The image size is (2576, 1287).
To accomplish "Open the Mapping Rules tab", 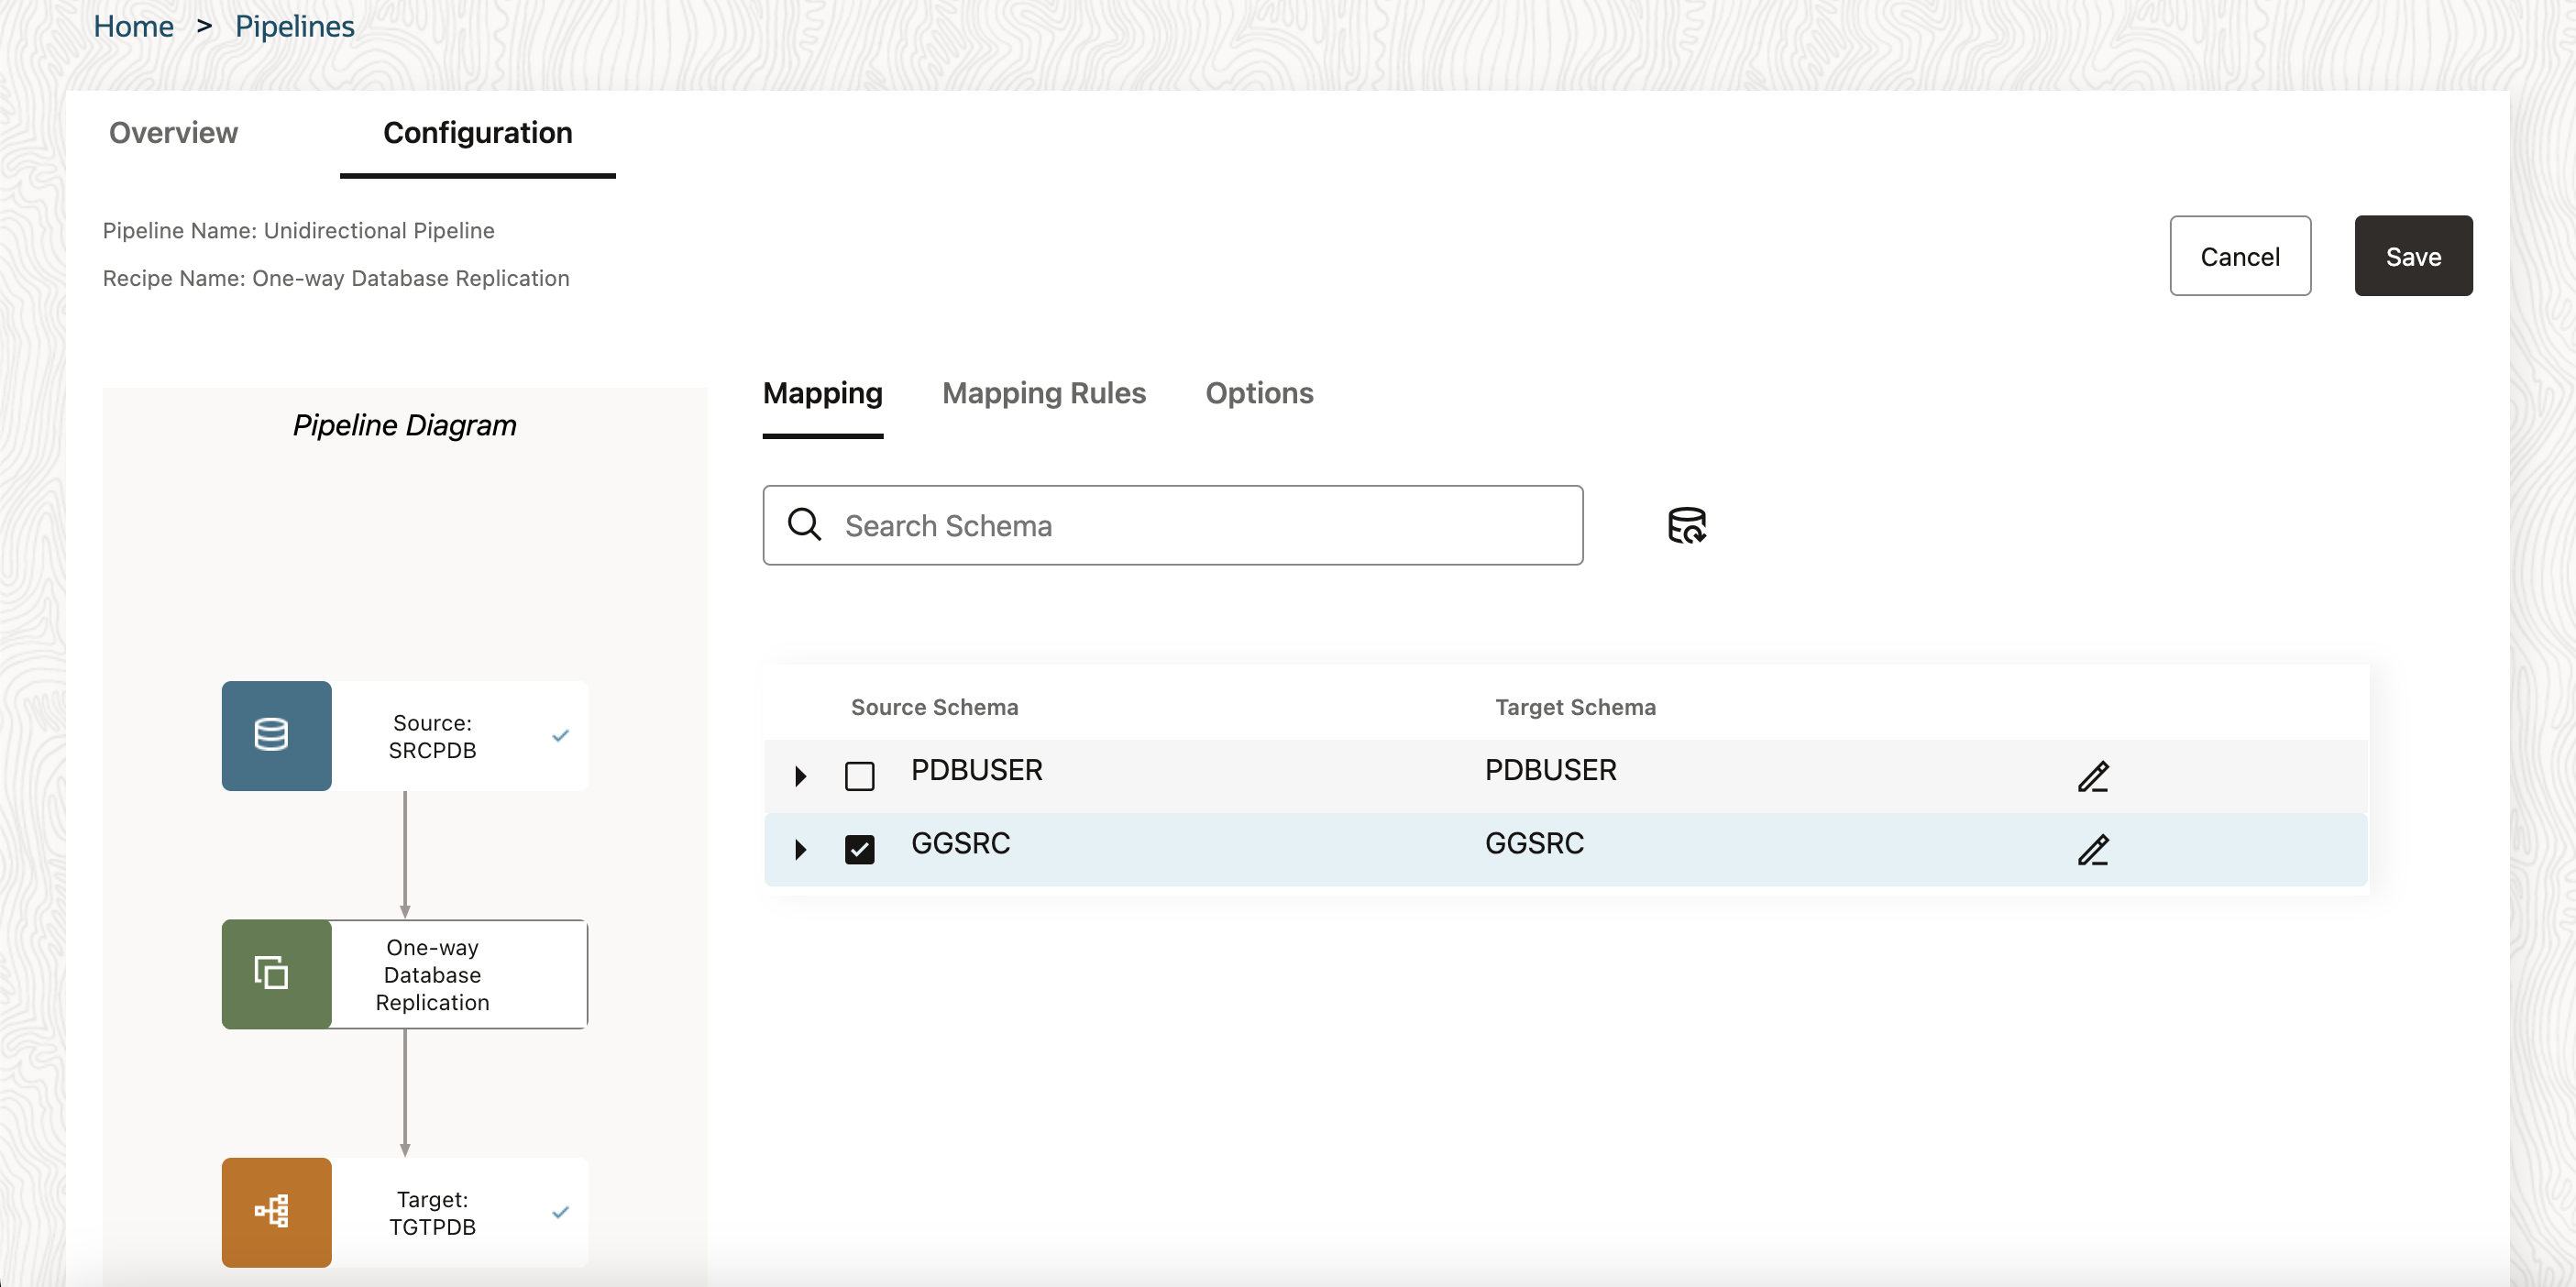I will [1044, 393].
